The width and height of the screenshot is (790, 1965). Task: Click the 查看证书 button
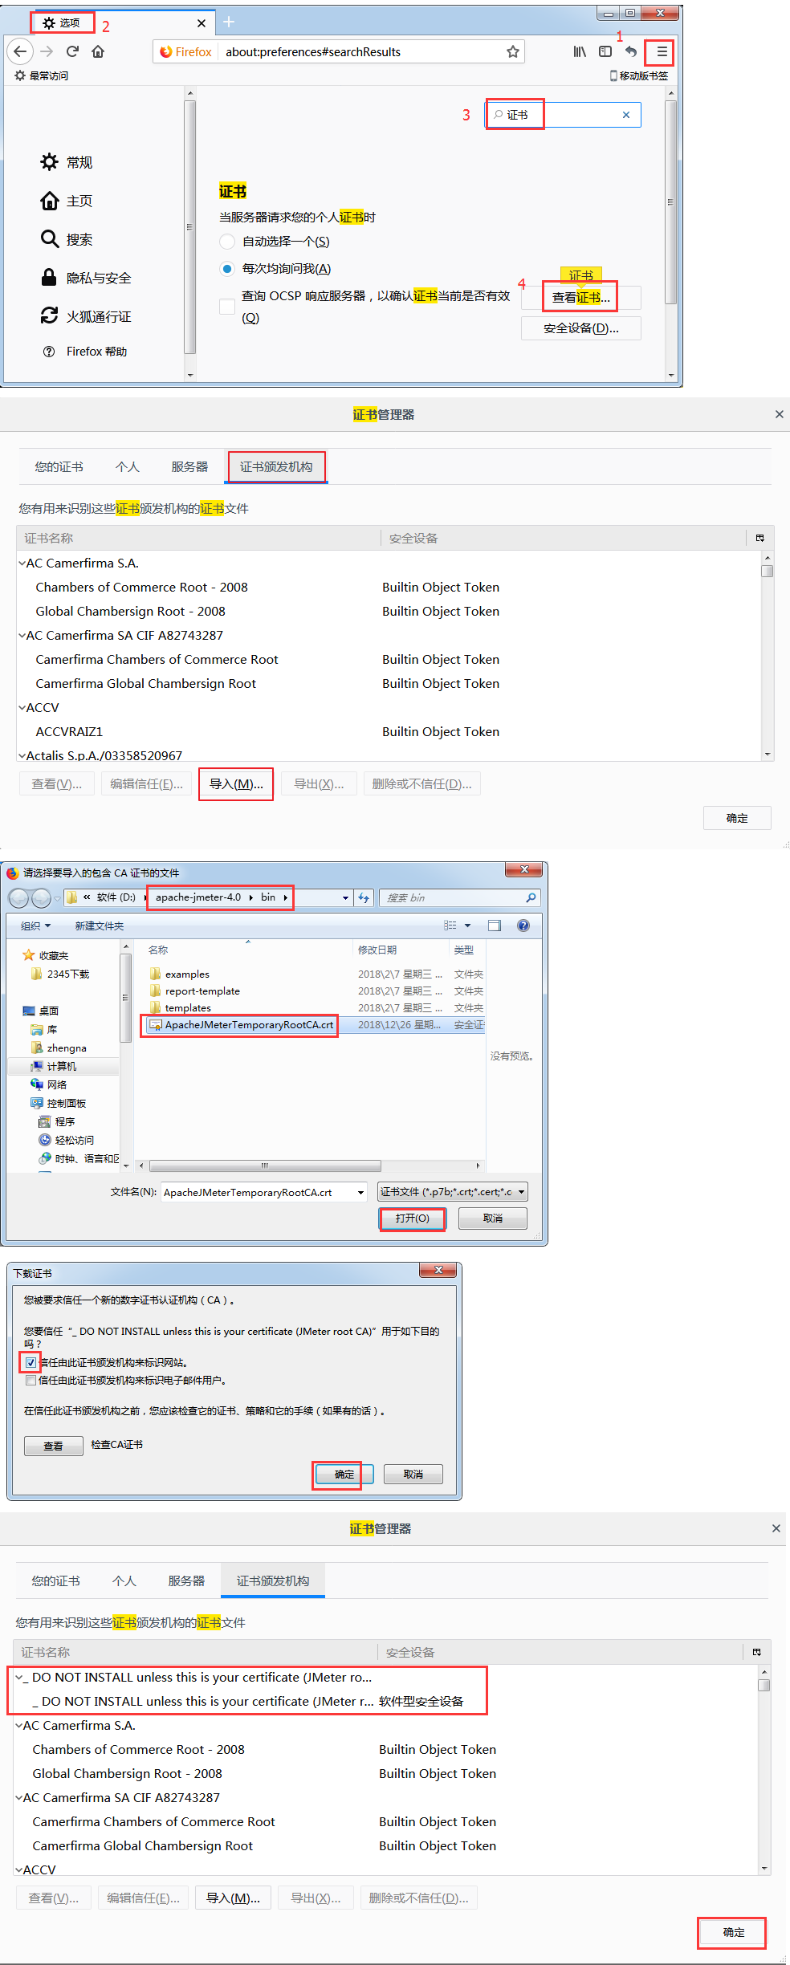[x=580, y=298]
